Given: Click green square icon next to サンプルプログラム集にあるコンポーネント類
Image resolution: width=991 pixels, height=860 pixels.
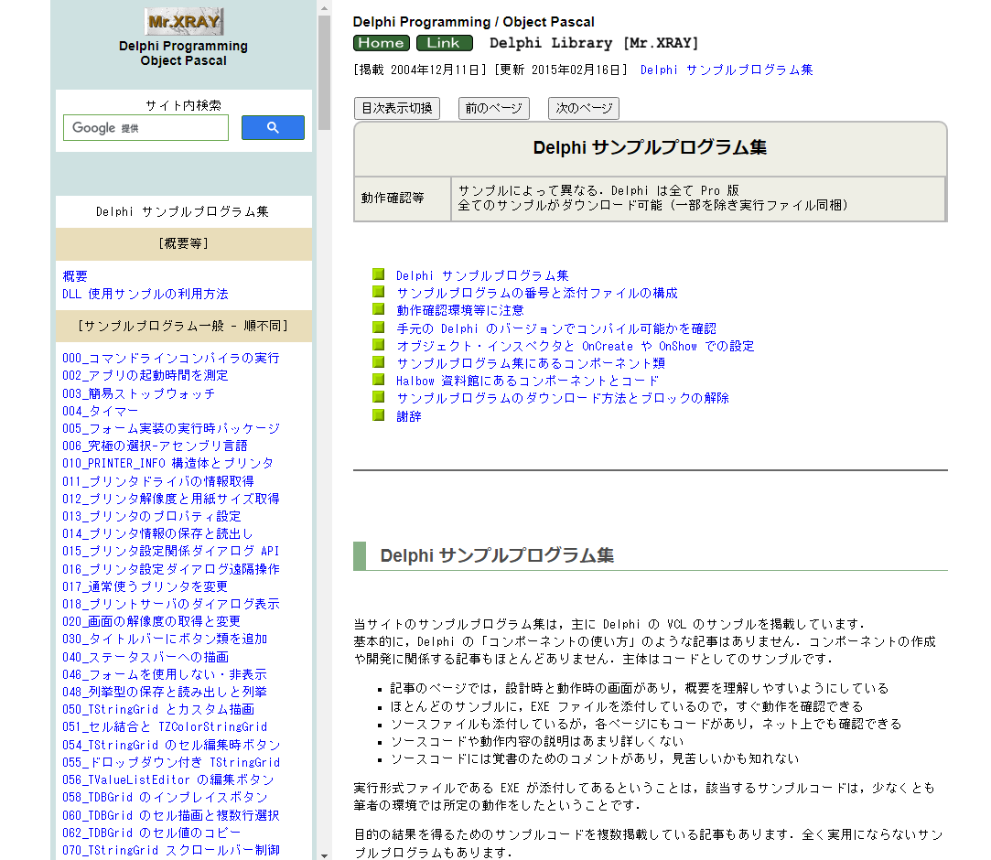Looking at the screenshot, I should point(378,361).
